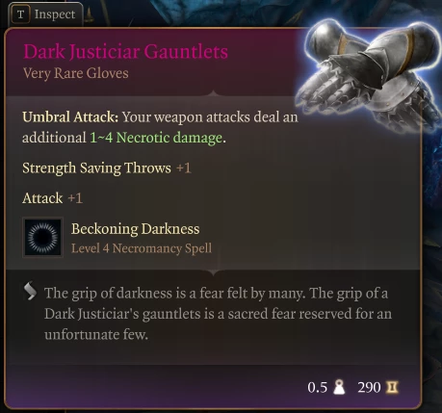Screen dimensions: 442x413
Task: Click the header divider notch below title
Action: tap(213, 93)
